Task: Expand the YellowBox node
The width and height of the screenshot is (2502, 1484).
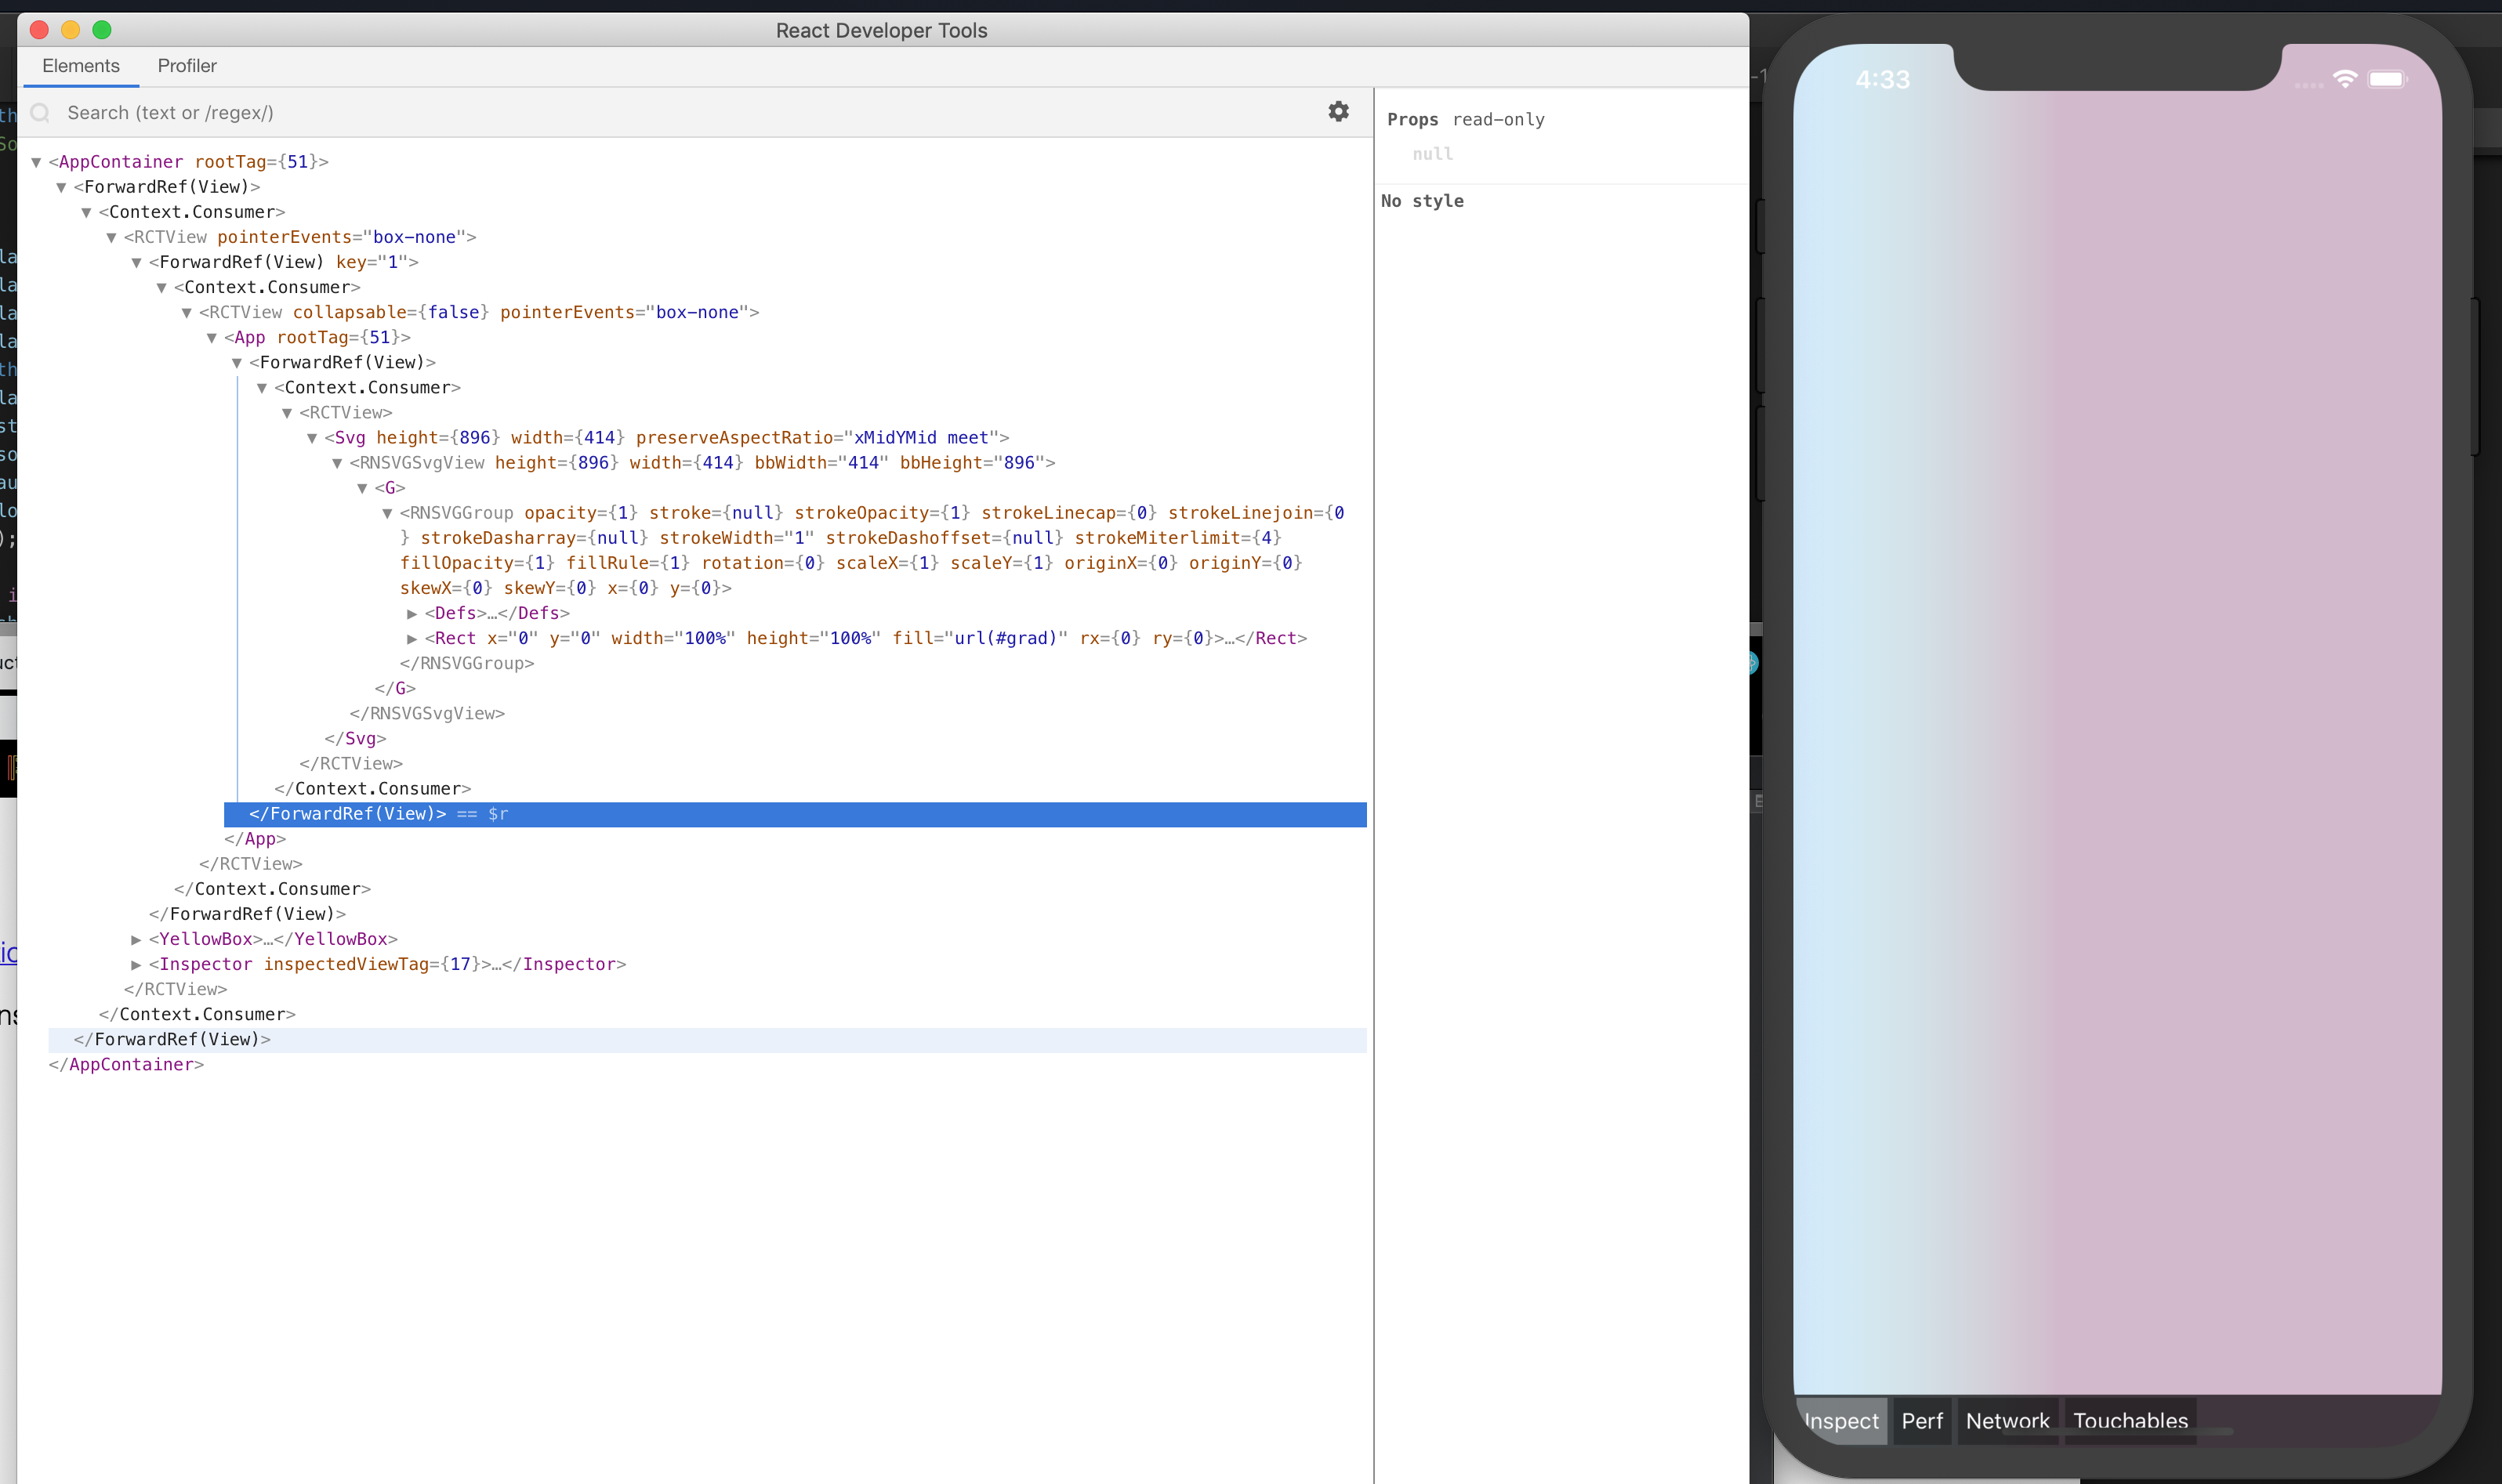Action: 137,939
